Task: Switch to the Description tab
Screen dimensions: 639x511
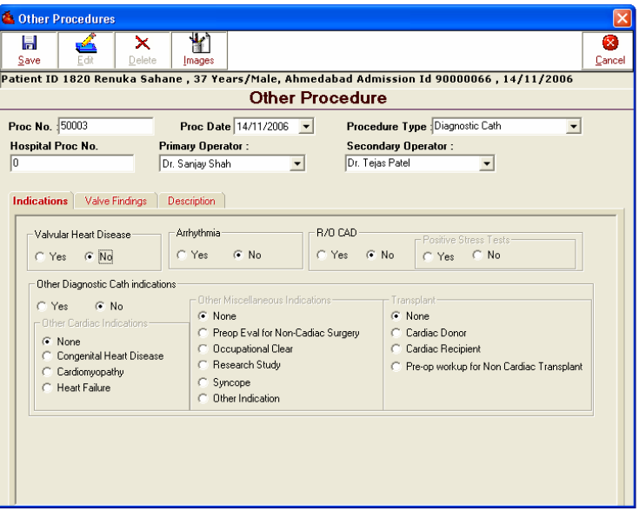Action: tap(191, 201)
